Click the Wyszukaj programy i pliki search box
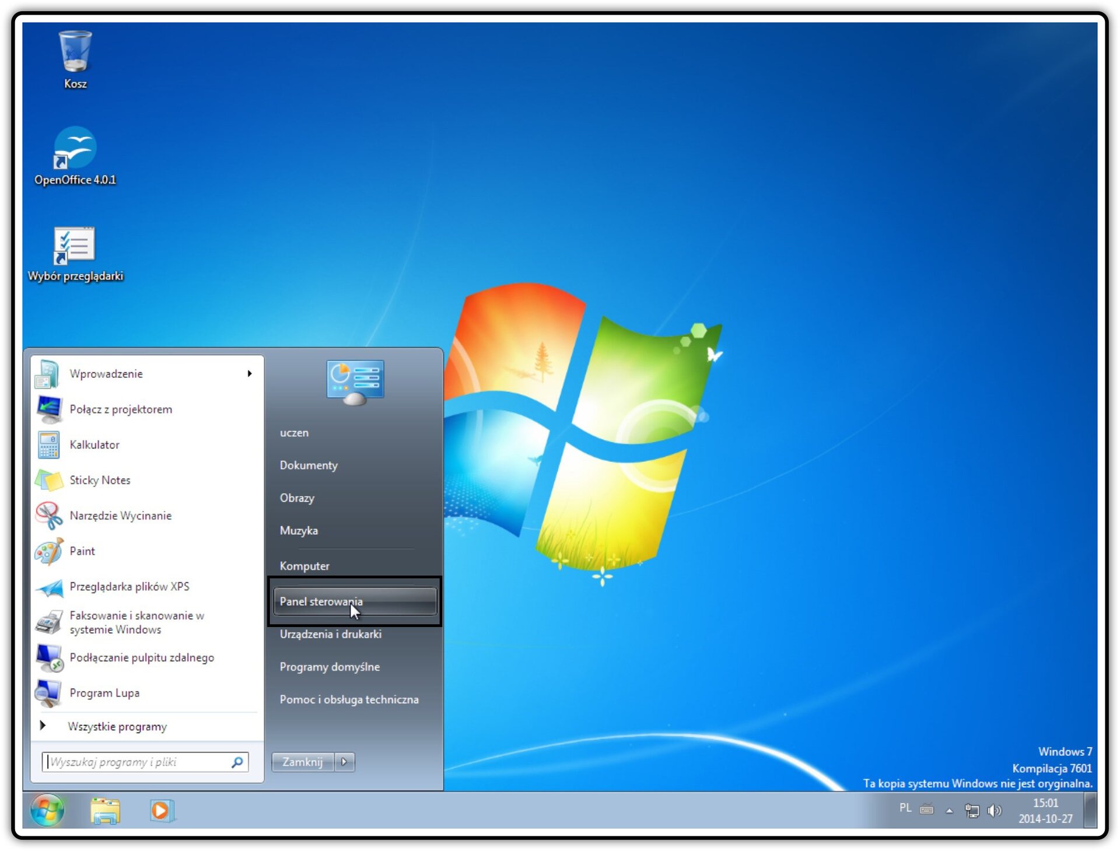The width and height of the screenshot is (1120, 851). click(x=145, y=762)
